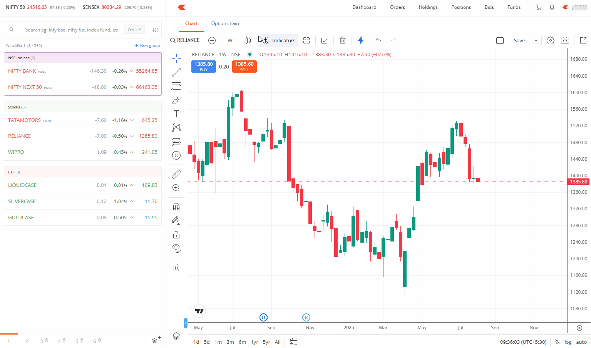Select the trend line drawing tool
This screenshot has width=591, height=348.
176,72
